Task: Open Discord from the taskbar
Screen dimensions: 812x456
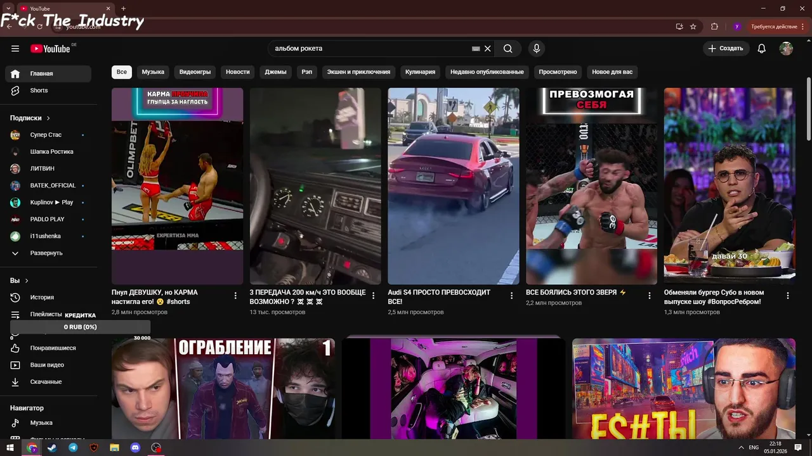Action: tap(135, 448)
